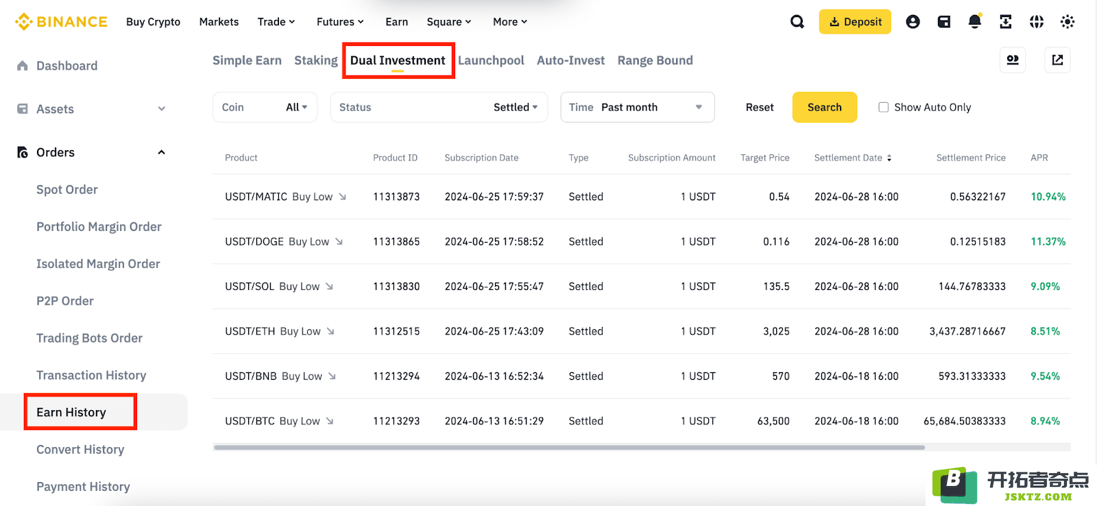The image size is (1097, 506).
Task: Click the download app icon
Action: 1006,22
